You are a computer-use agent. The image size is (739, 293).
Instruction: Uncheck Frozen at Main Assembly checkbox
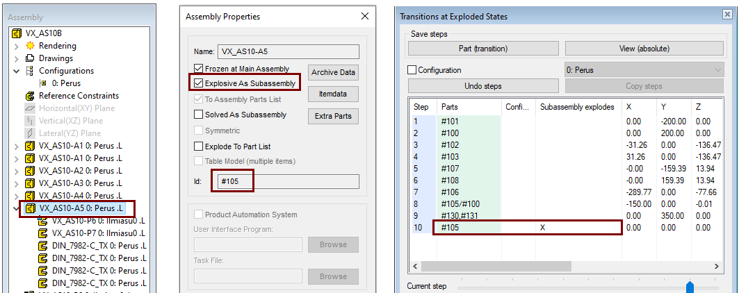(198, 69)
